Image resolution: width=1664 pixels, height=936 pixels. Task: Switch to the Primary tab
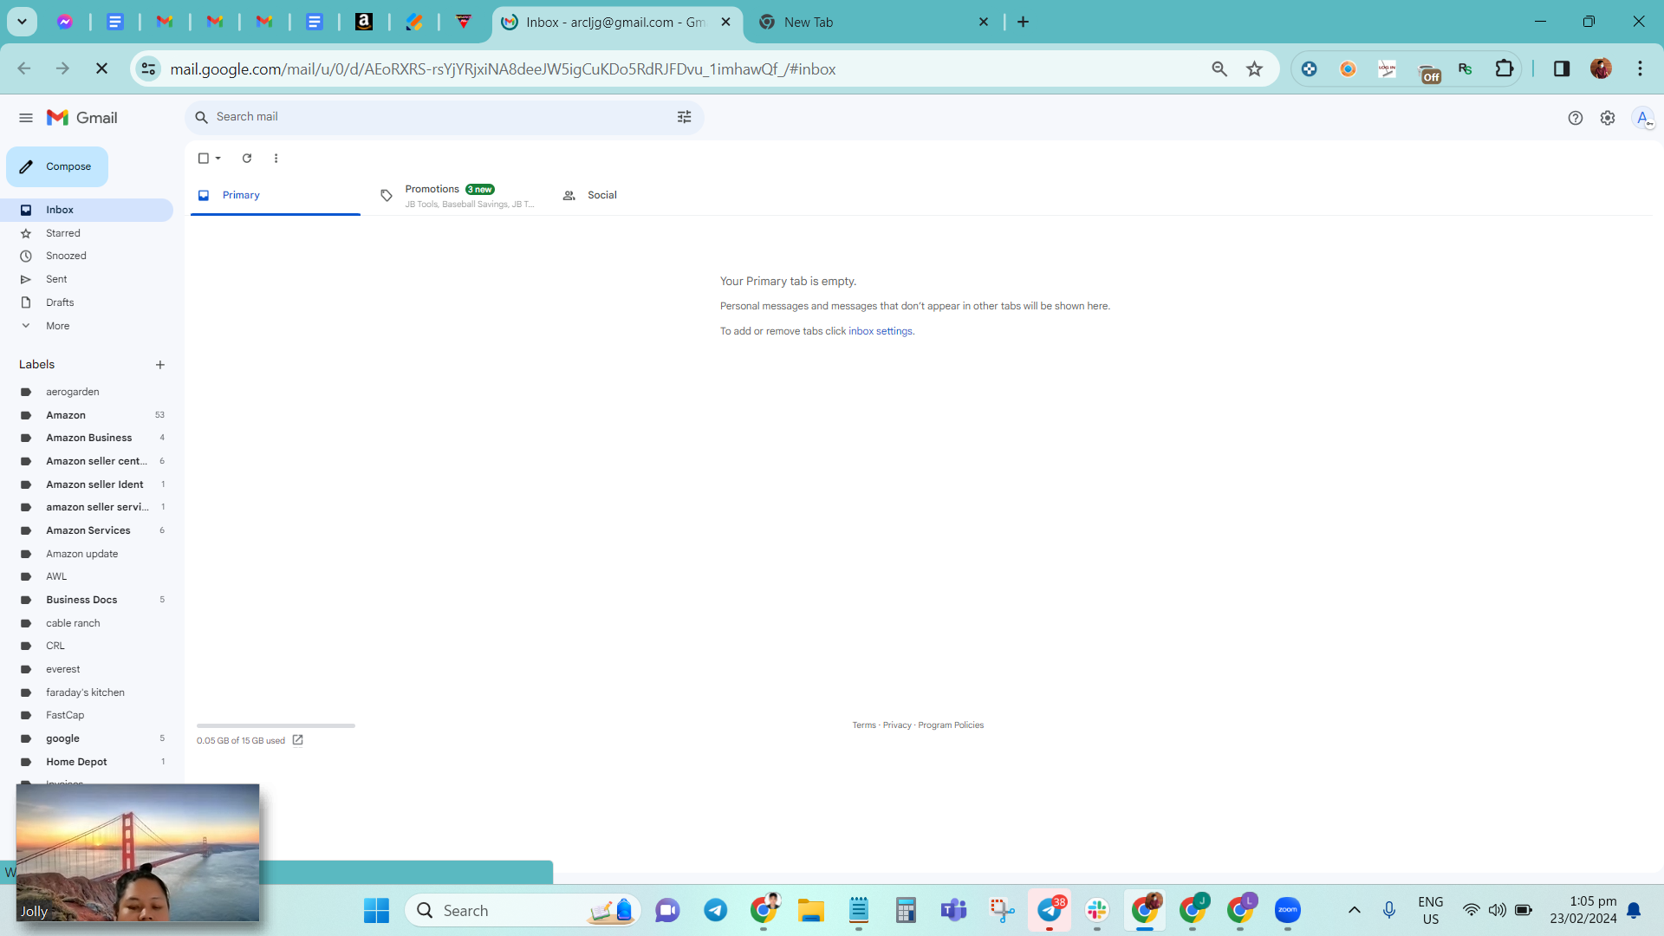tap(276, 195)
